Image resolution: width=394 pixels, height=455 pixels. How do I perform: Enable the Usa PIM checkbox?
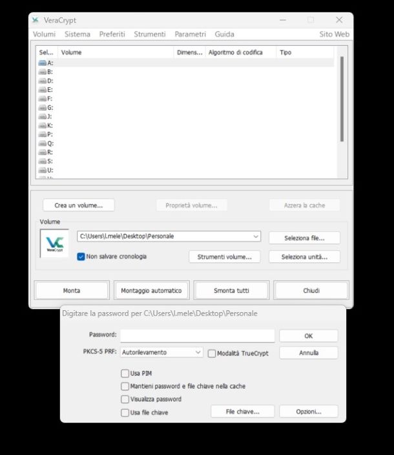(x=125, y=374)
